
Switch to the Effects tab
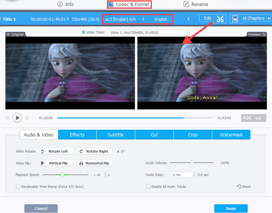point(77,135)
